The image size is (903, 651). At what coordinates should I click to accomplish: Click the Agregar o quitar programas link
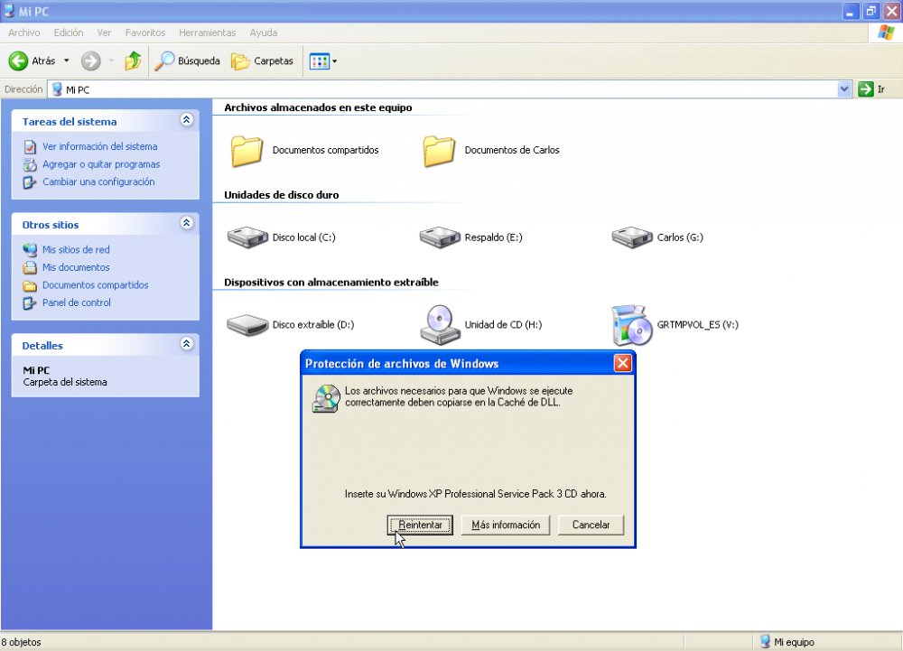coord(101,164)
